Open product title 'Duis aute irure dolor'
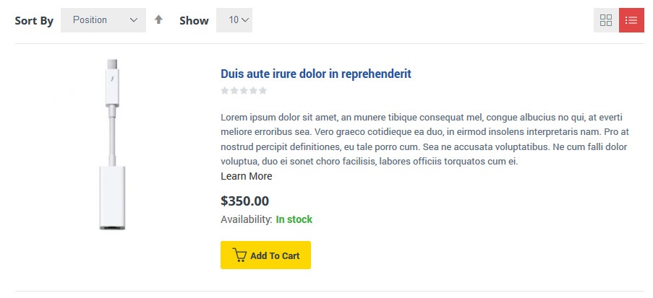Screen dimensions: 653x298 point(315,74)
